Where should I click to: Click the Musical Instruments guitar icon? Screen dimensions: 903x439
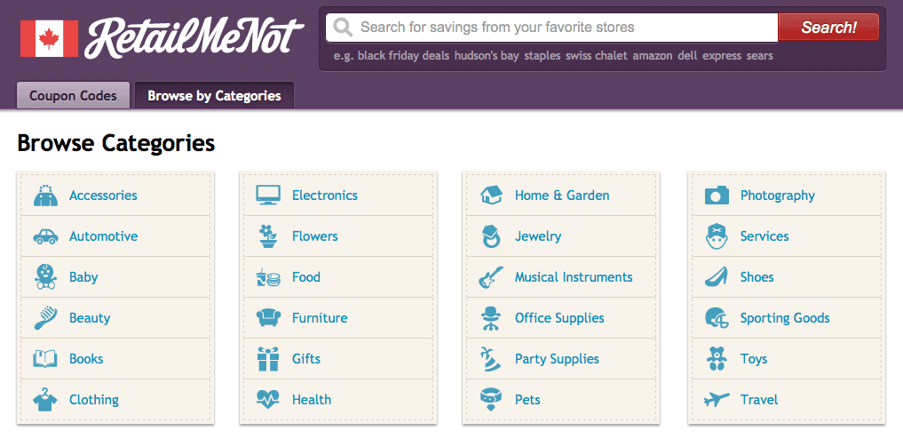491,277
